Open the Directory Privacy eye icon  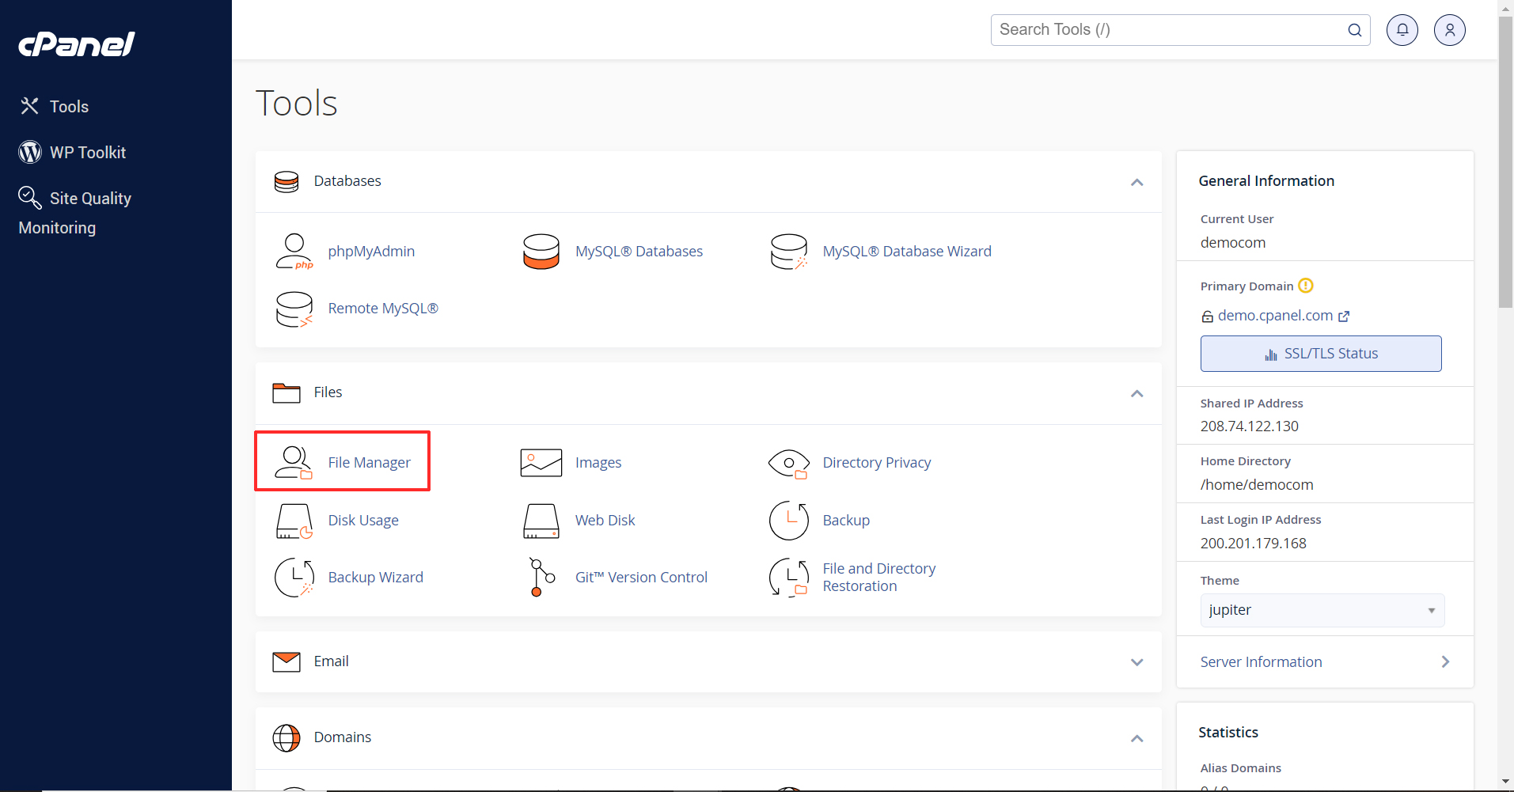[788, 463]
